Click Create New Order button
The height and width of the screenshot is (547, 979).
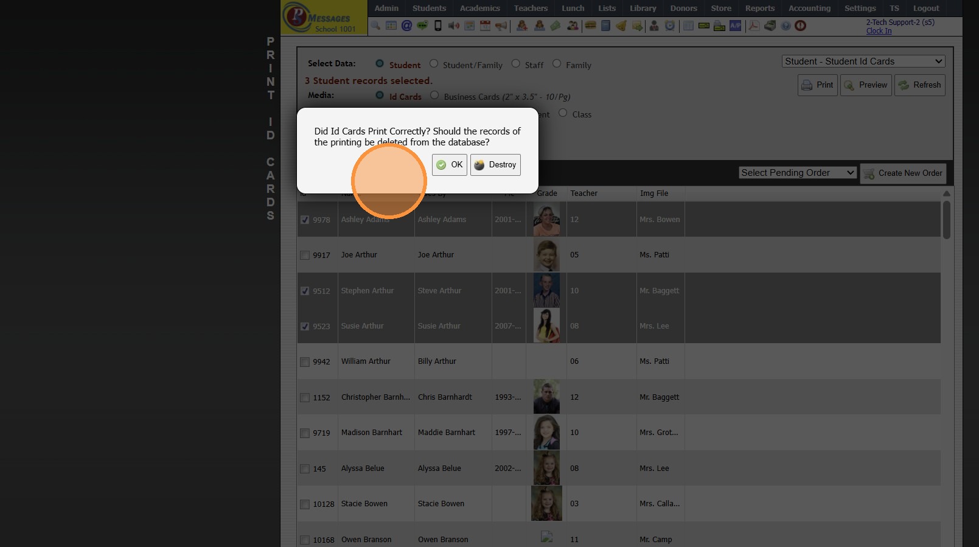click(903, 173)
